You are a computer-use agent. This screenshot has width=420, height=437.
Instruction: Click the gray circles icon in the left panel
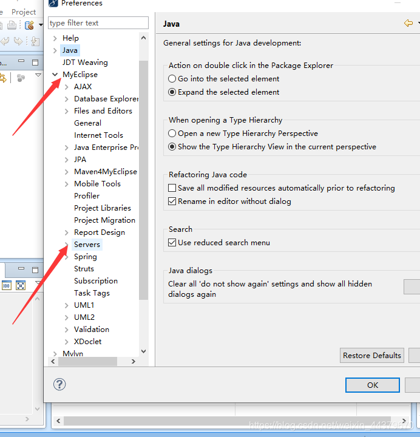coord(21,78)
